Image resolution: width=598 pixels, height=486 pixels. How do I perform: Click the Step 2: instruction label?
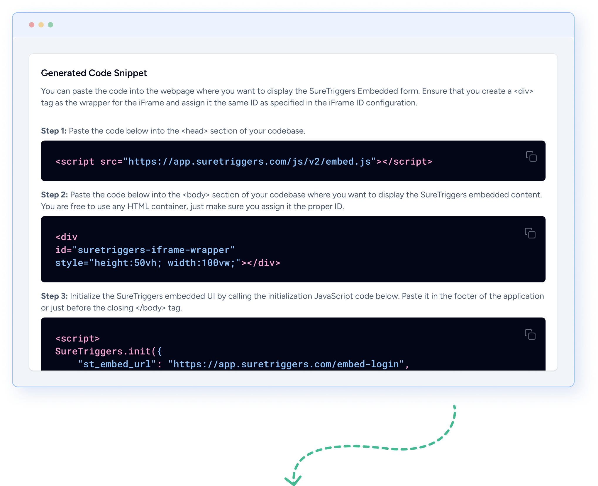click(x=54, y=195)
